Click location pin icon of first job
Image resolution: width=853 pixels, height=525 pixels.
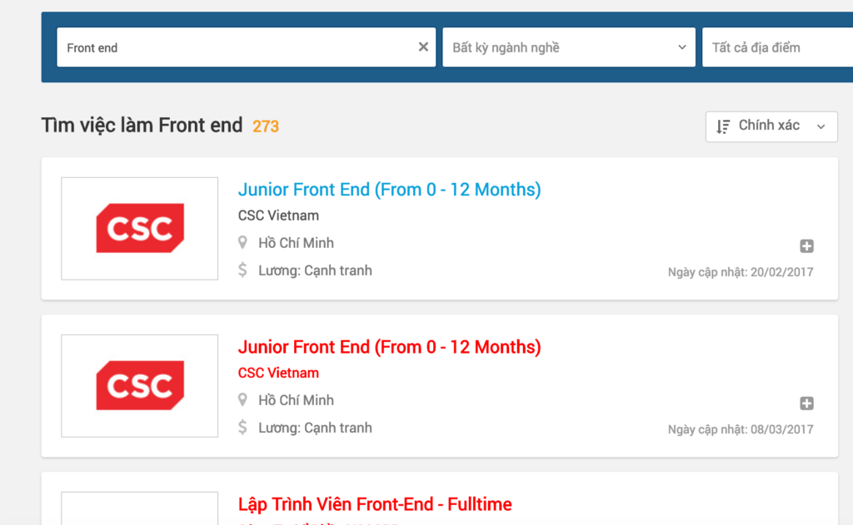coord(242,242)
